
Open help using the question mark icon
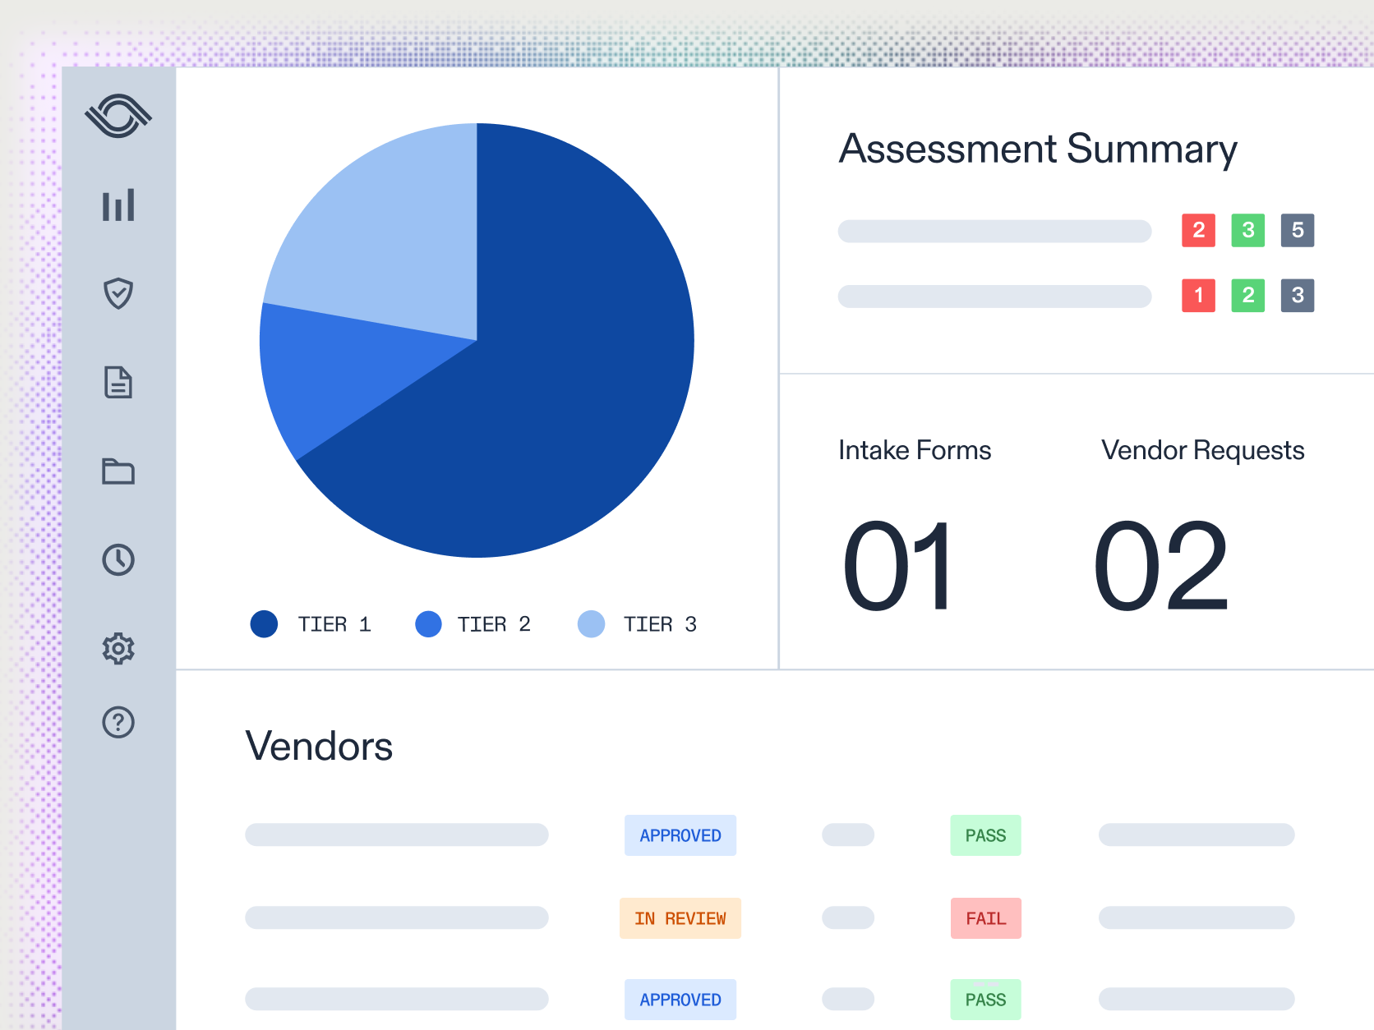118,723
